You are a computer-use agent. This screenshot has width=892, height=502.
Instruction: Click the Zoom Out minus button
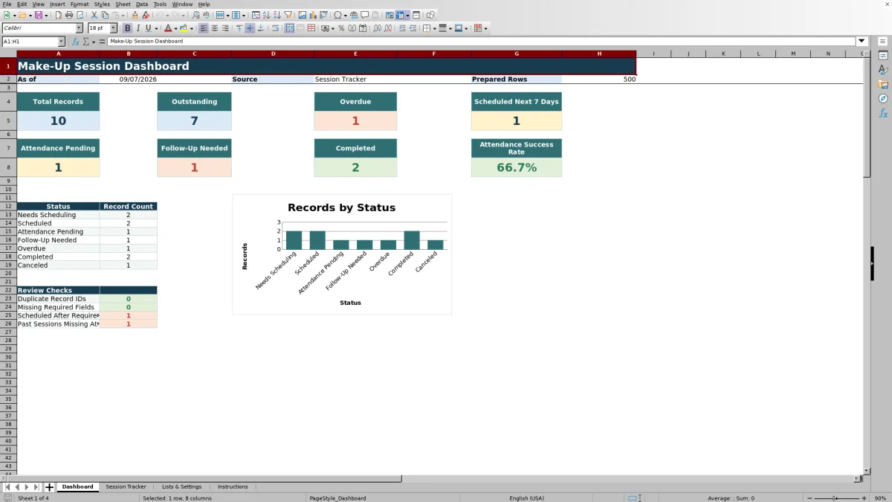point(809,498)
